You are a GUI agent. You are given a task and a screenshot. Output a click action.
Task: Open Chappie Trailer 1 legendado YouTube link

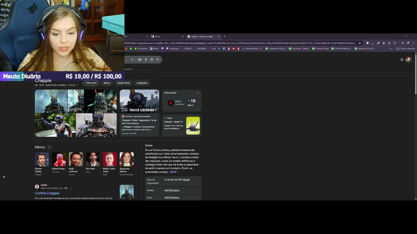[139, 122]
